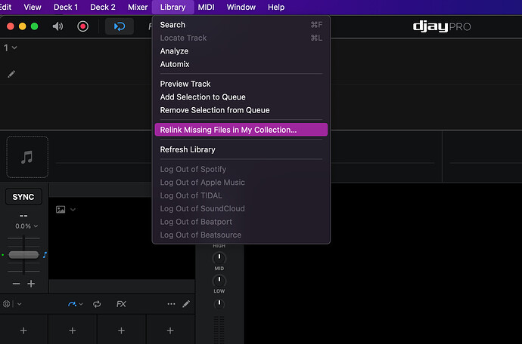Image resolution: width=522 pixels, height=344 pixels.
Task: Open the FX panel button
Action: click(121, 304)
